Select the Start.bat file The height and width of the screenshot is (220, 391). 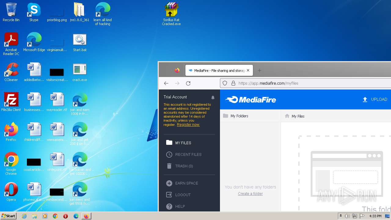[x=80, y=42]
